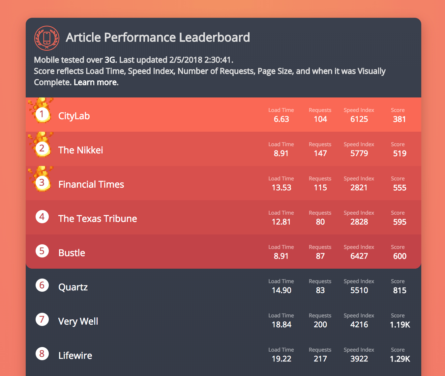Click the Score 1.29K for Lifewire

[400, 359]
